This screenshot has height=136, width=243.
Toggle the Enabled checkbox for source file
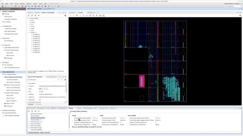(29, 83)
